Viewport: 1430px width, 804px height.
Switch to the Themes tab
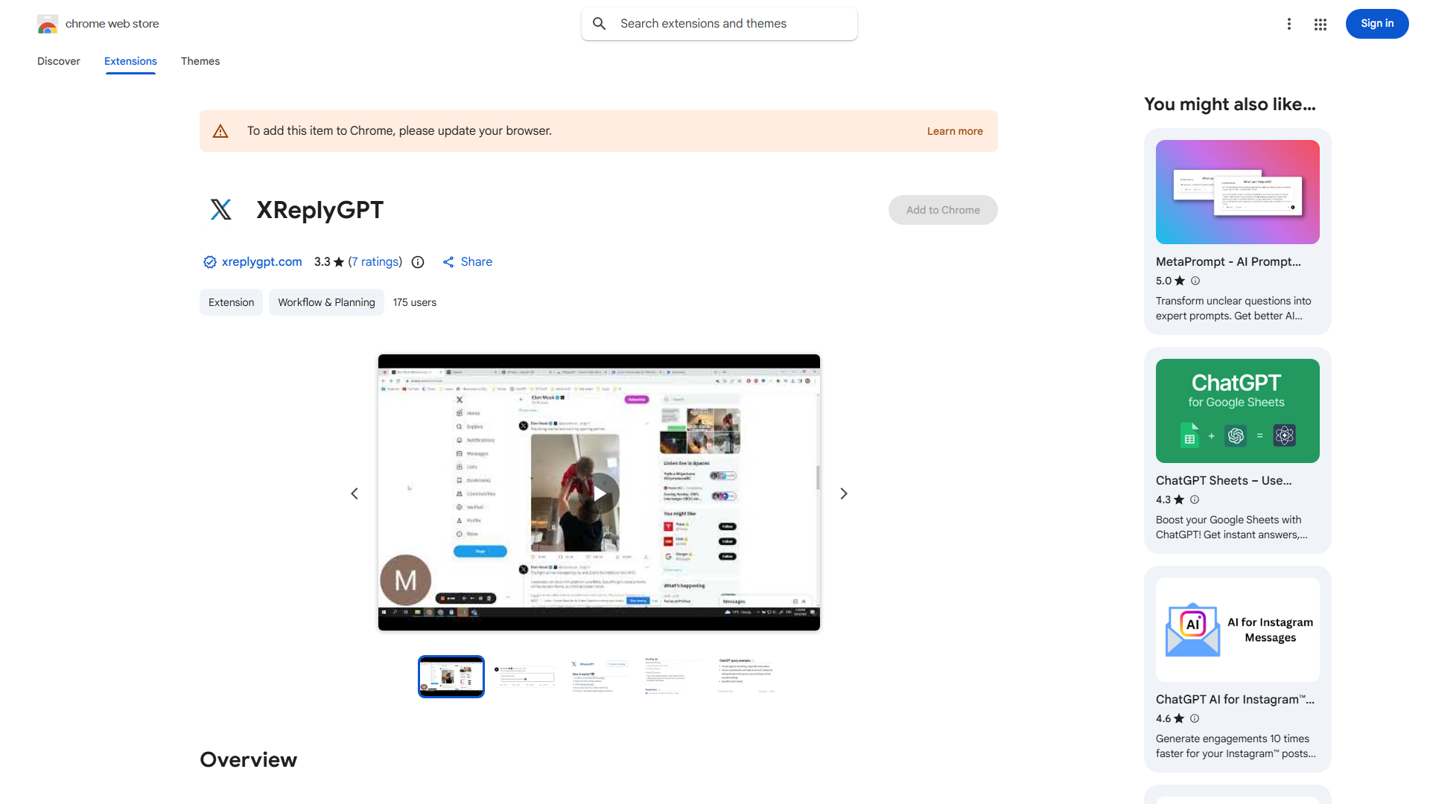pos(200,61)
